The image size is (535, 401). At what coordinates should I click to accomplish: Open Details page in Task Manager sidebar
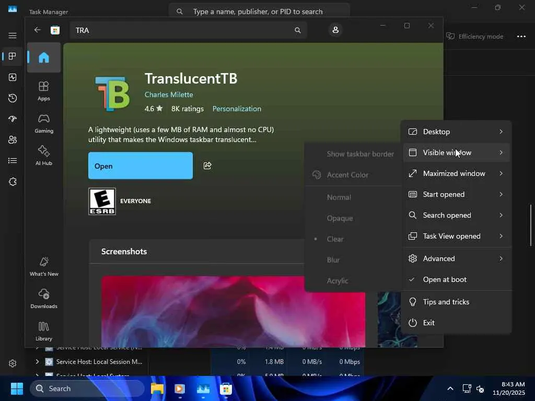pyautogui.click(x=13, y=161)
